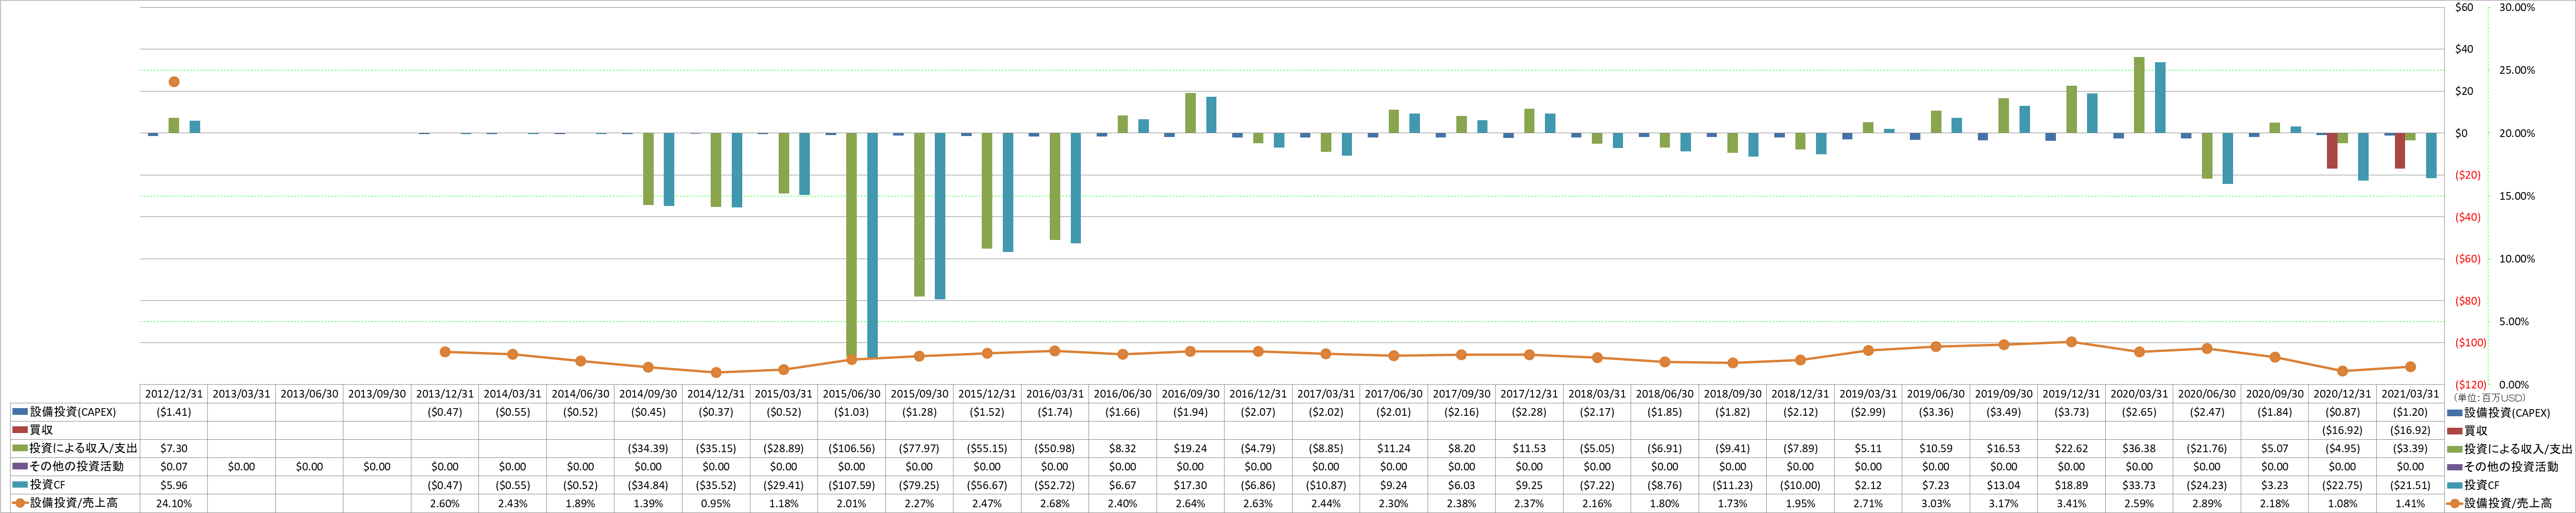This screenshot has height=513, width=2576.
Task: Click the 買収 row header in the table
Action: click(41, 430)
